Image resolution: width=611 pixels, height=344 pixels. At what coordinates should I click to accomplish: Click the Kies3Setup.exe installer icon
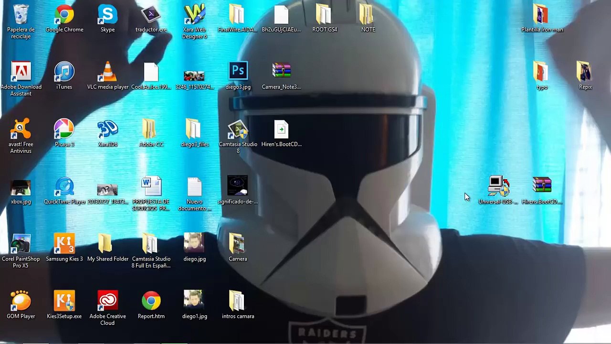click(64, 301)
